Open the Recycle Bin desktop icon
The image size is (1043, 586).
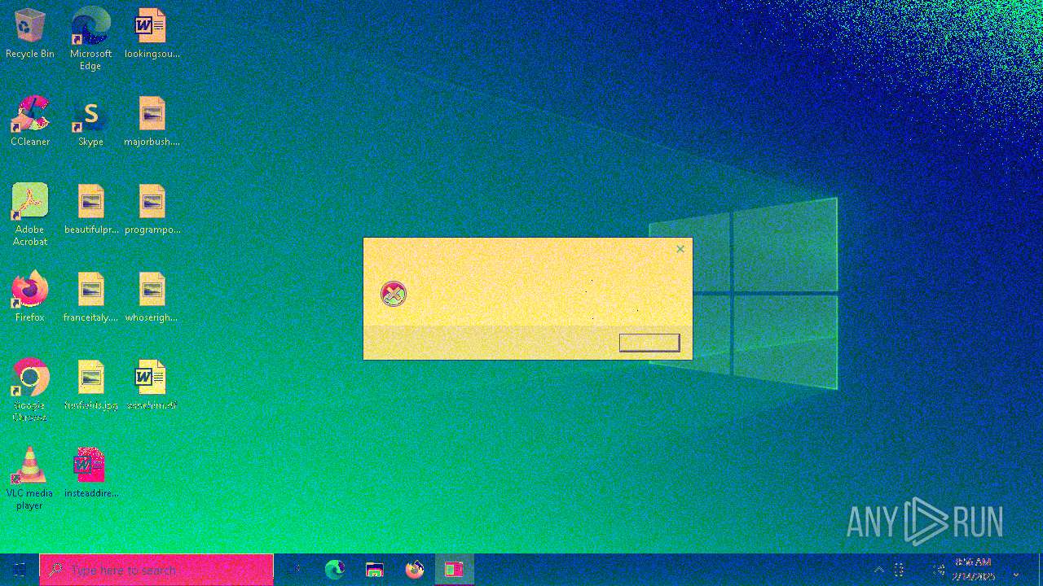point(30,34)
